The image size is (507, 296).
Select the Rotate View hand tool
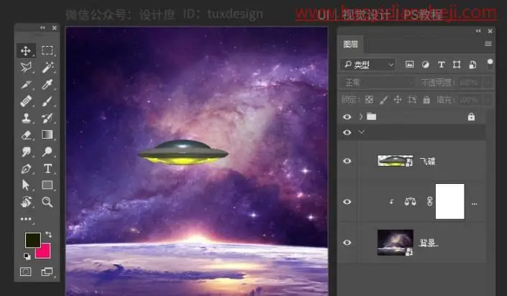click(x=26, y=202)
